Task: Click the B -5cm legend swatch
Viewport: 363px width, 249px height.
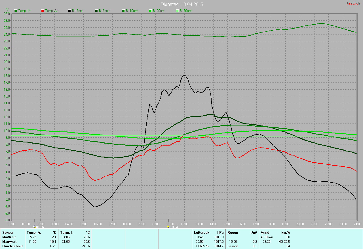Action: (x=96, y=11)
